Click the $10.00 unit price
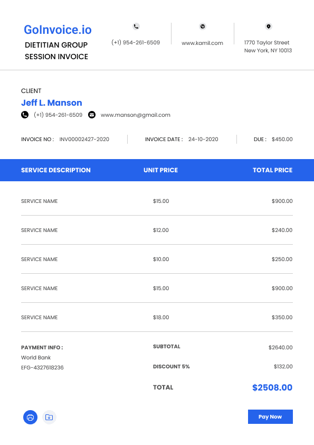Image resolution: width=314 pixels, height=445 pixels. point(161,259)
